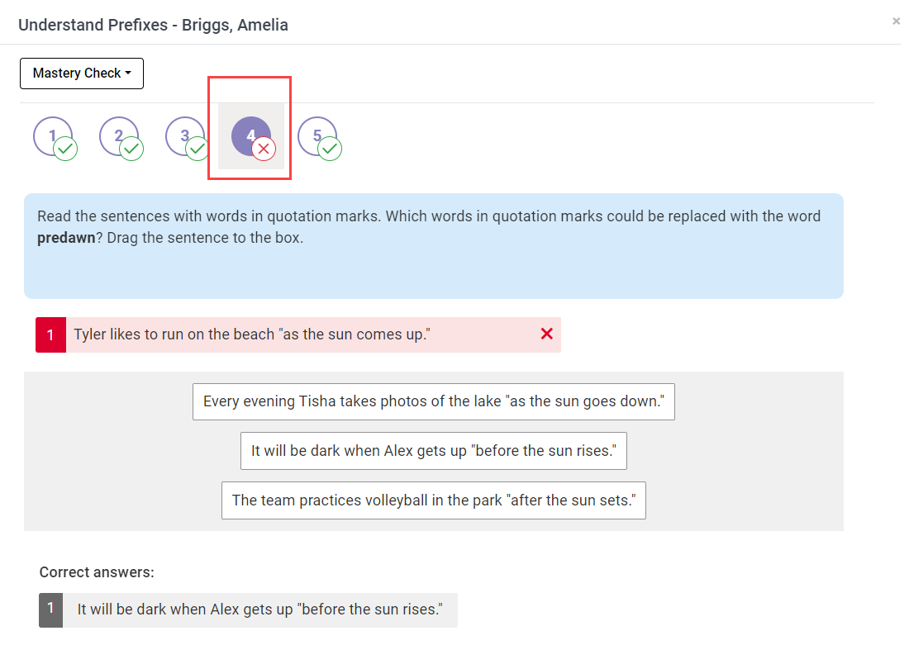This screenshot has width=909, height=645.
Task: Select the Tisha lake photos sentence
Action: pos(433,401)
